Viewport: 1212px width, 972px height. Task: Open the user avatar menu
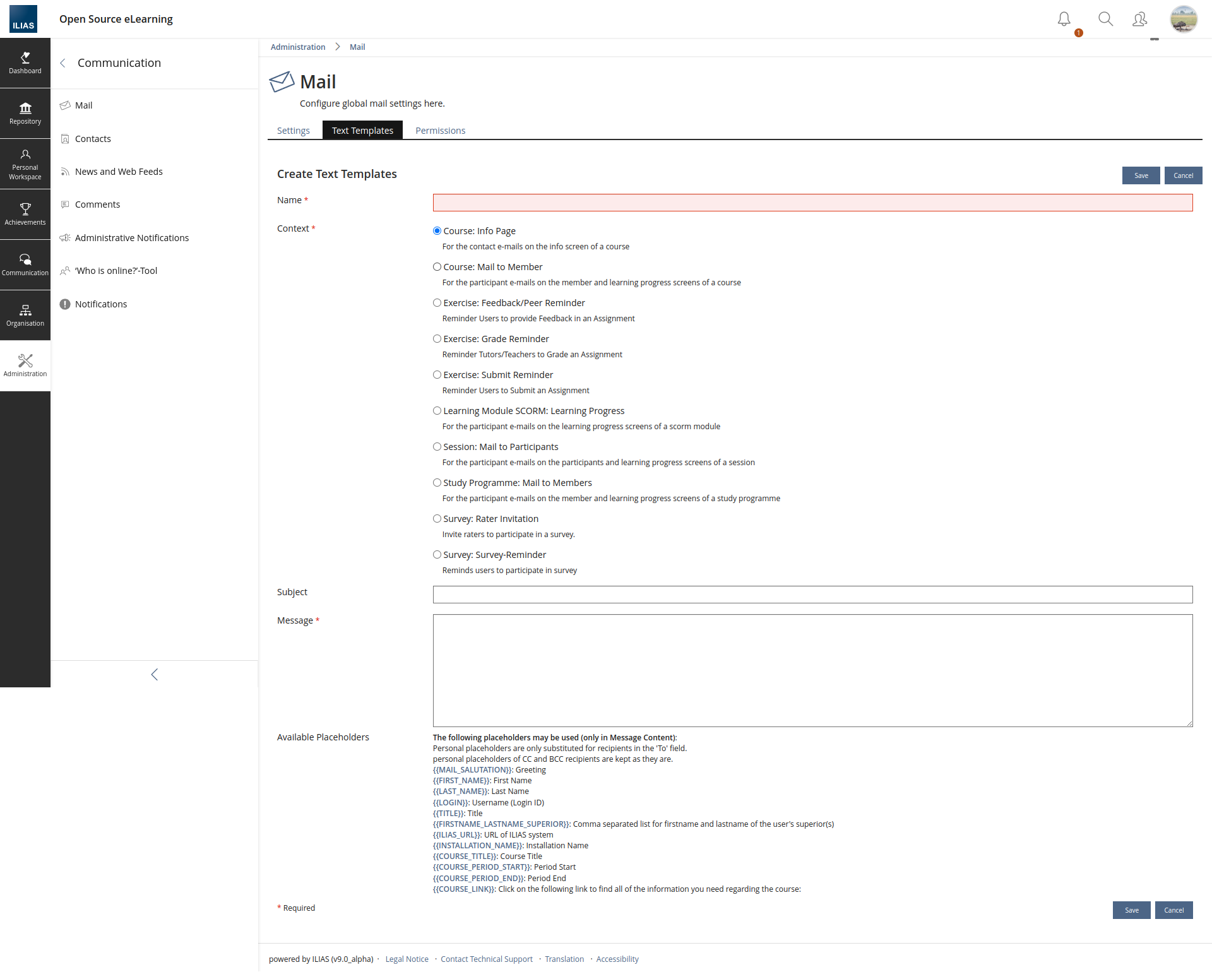pos(1183,20)
